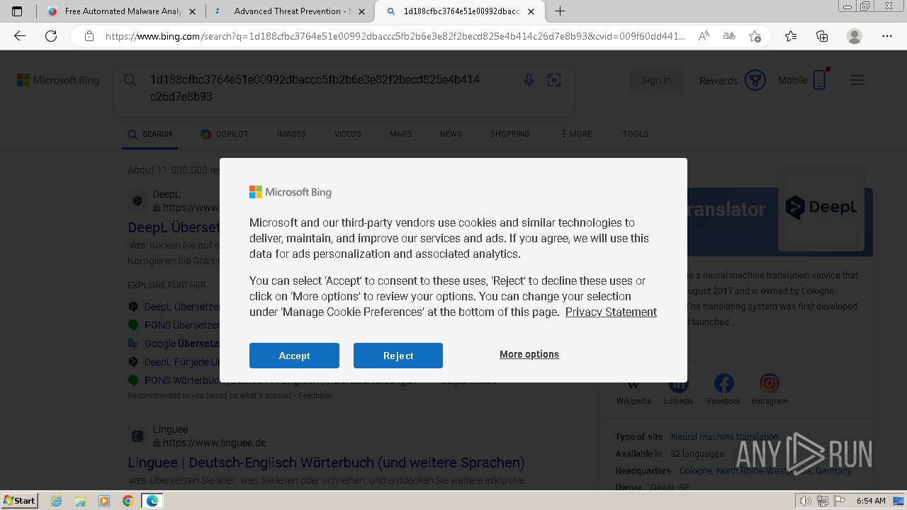Expand the MORE search categories dropdown
The image size is (907, 510).
point(576,134)
